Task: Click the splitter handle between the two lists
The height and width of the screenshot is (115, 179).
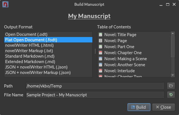Action: tap(95, 51)
